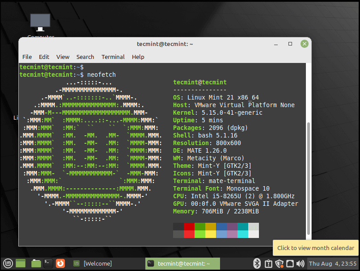The width and height of the screenshot is (360, 271).
Task: Open the File menu in terminal
Action: 27,57
